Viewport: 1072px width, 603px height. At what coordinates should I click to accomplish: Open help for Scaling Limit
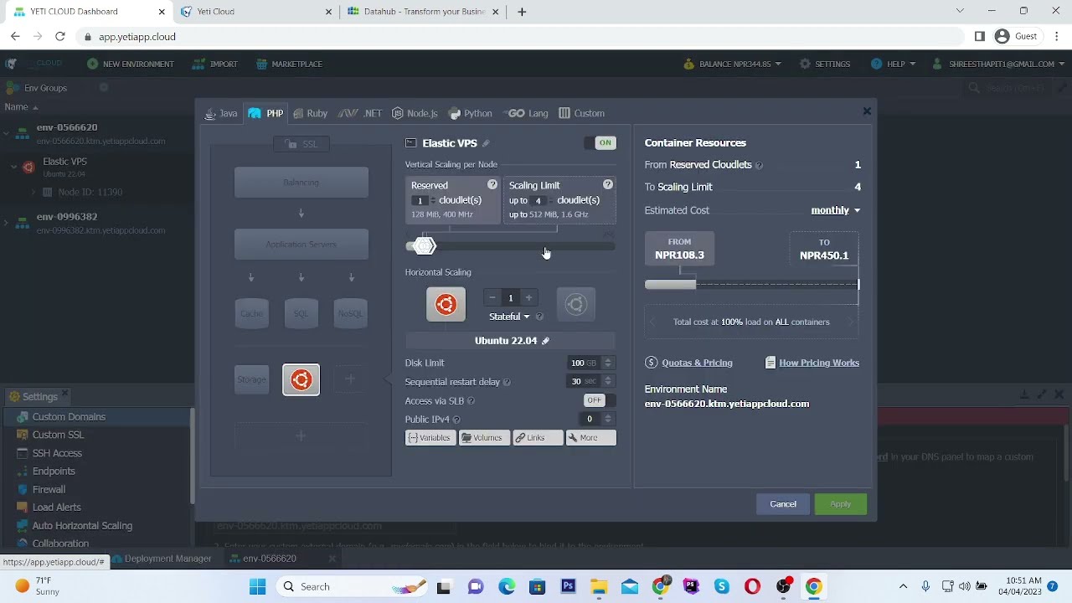pyautogui.click(x=608, y=184)
